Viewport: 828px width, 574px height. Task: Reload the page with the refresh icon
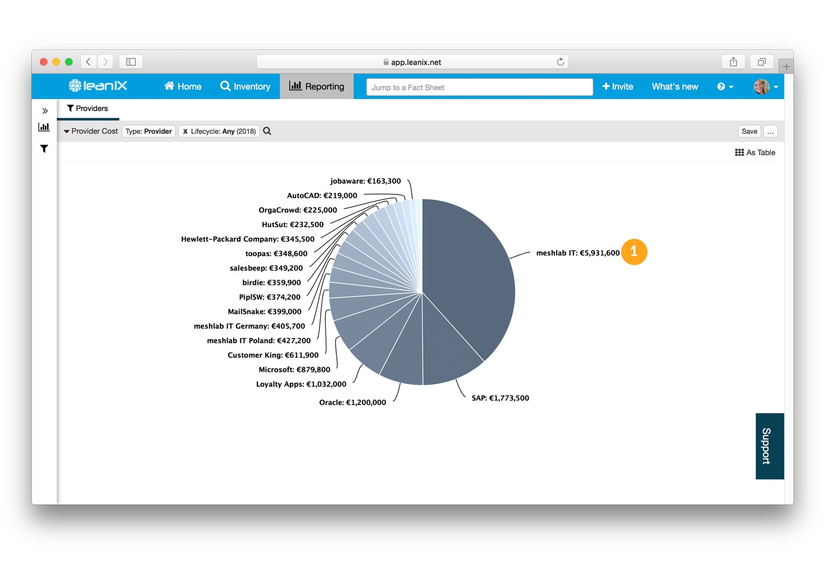point(560,62)
